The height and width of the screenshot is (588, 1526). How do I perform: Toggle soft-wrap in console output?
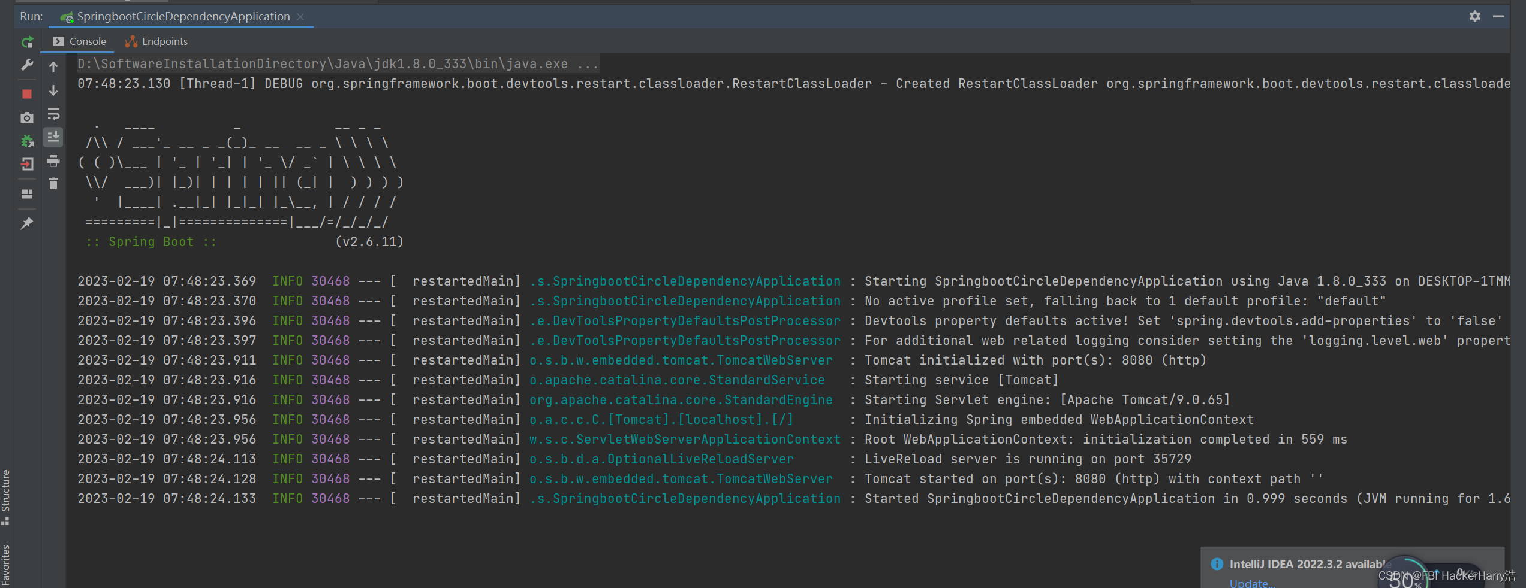click(53, 114)
